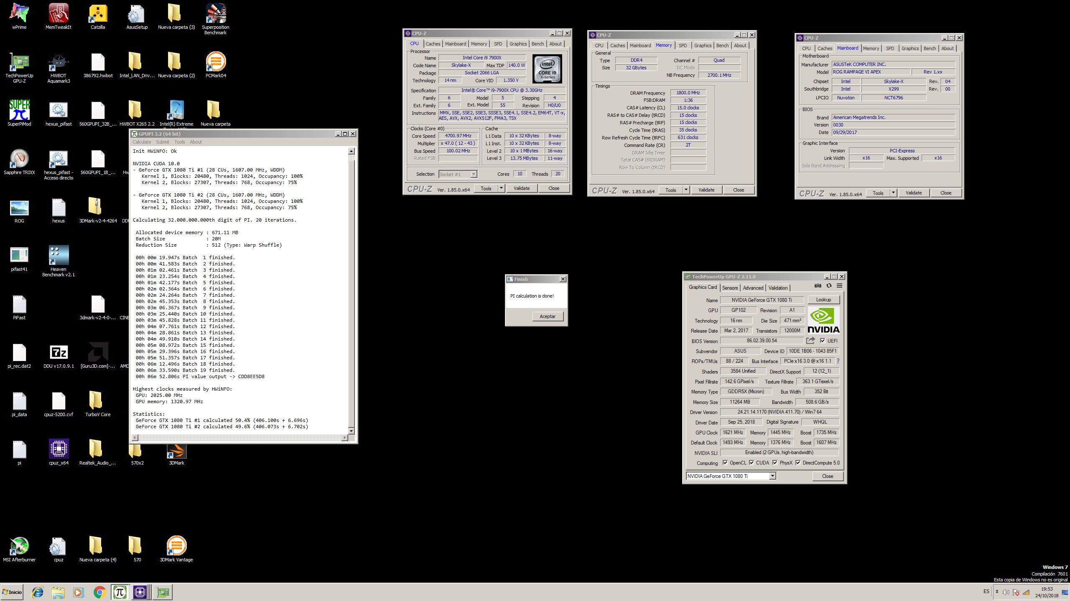Click Google Chrome in the taskbar
This screenshot has height=601, width=1070.
point(99,592)
